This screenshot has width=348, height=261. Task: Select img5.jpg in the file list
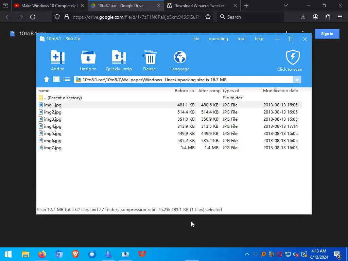coord(169,133)
